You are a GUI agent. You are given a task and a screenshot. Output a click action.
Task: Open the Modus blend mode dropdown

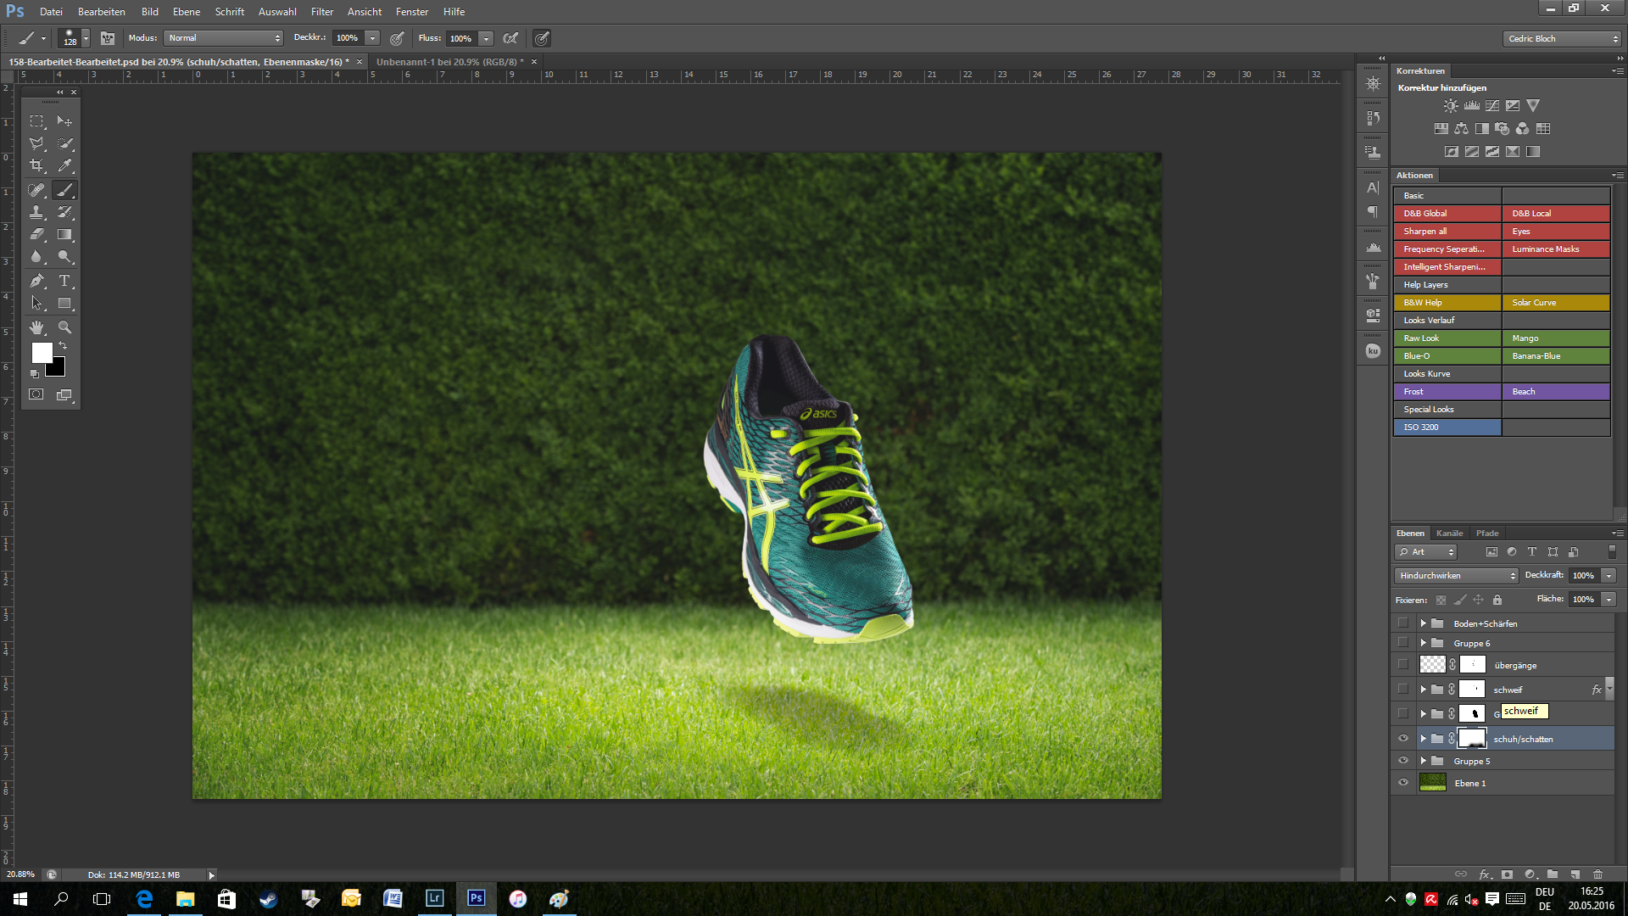pos(224,38)
